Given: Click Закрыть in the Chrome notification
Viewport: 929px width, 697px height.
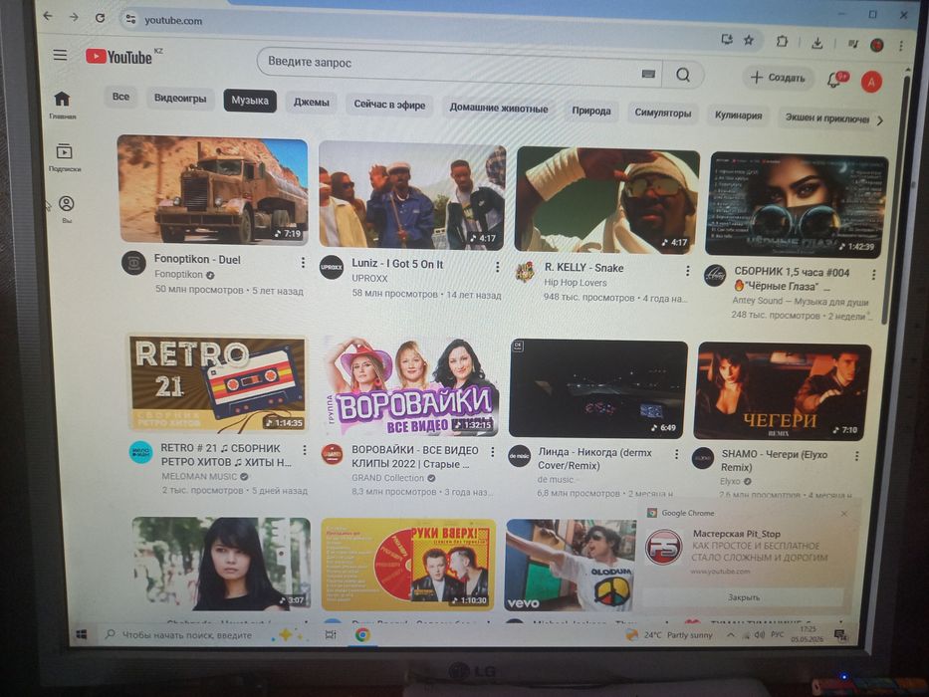Looking at the screenshot, I should click(743, 597).
